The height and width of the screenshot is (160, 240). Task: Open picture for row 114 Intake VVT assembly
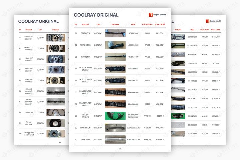56,70
